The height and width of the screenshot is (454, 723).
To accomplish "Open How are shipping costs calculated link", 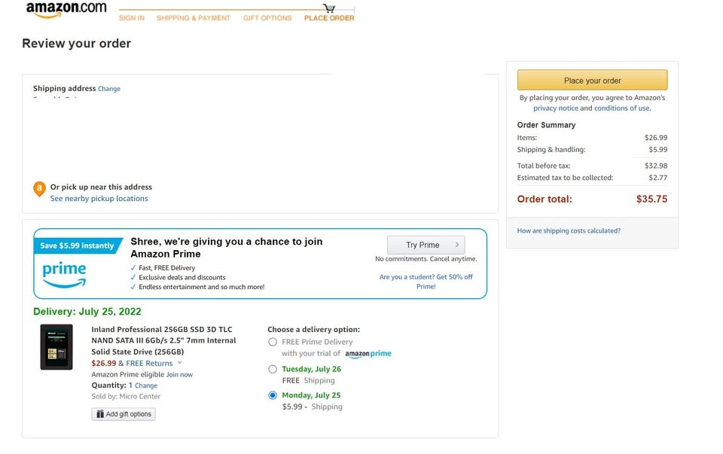I will 569,231.
